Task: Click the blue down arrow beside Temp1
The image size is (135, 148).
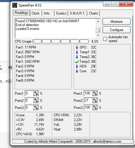Action: [x=77, y=52]
